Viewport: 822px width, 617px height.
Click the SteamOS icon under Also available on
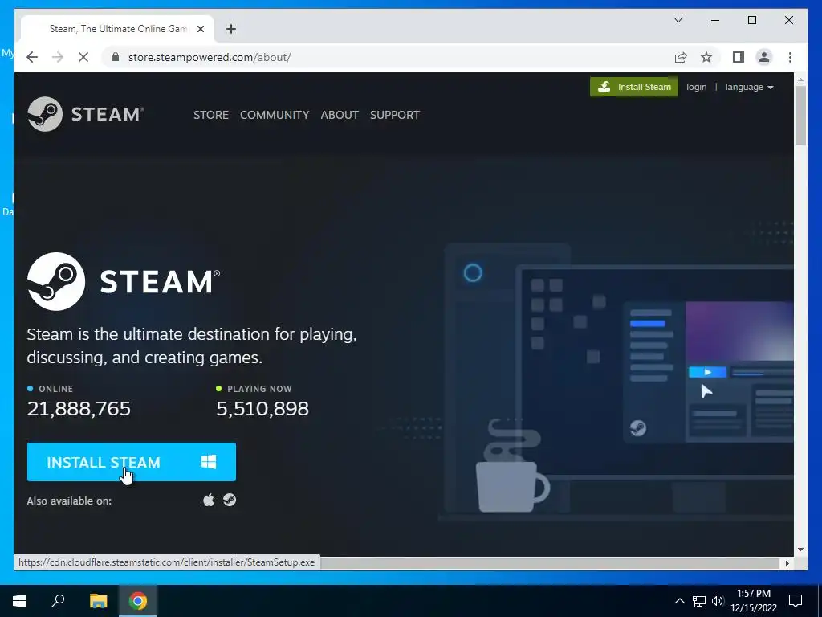pyautogui.click(x=230, y=500)
